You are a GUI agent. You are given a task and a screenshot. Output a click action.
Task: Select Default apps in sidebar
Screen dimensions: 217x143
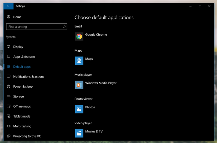coord(22,67)
